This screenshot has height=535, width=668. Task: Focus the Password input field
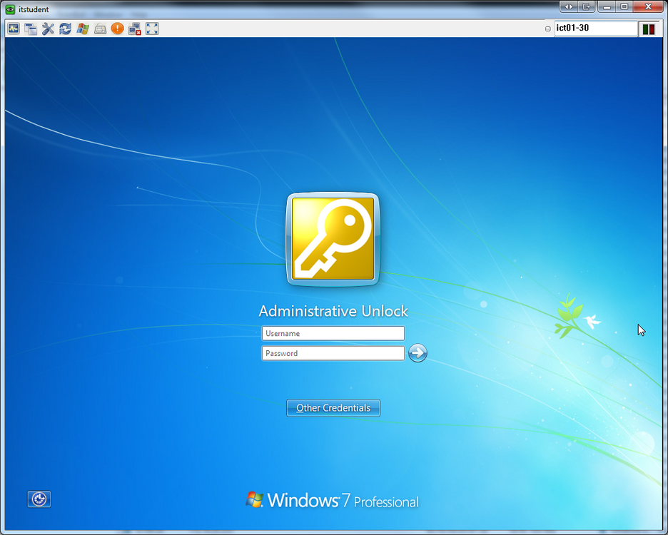click(333, 353)
